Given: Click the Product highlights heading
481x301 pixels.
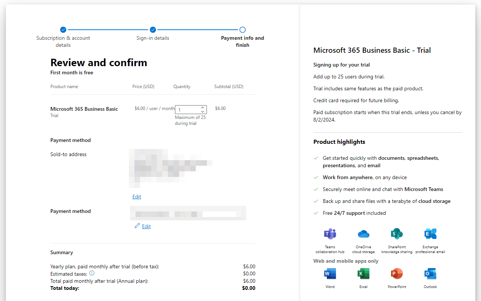Looking at the screenshot, I should tap(339, 142).
